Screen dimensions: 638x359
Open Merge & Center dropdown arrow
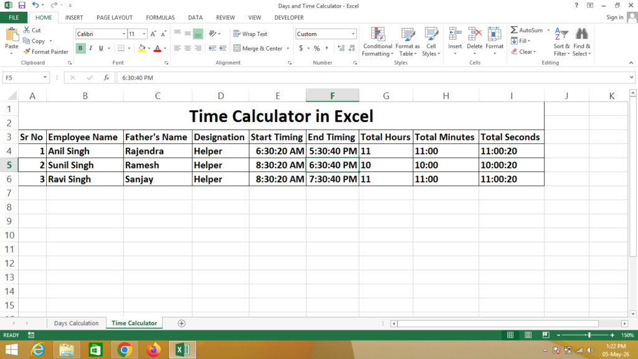coord(288,49)
